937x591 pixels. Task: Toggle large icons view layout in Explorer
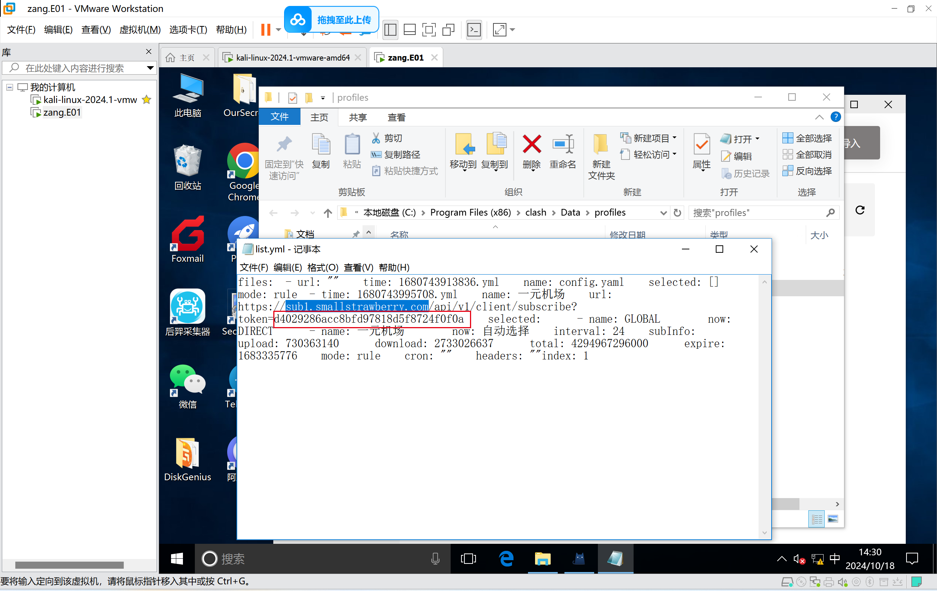tap(833, 519)
